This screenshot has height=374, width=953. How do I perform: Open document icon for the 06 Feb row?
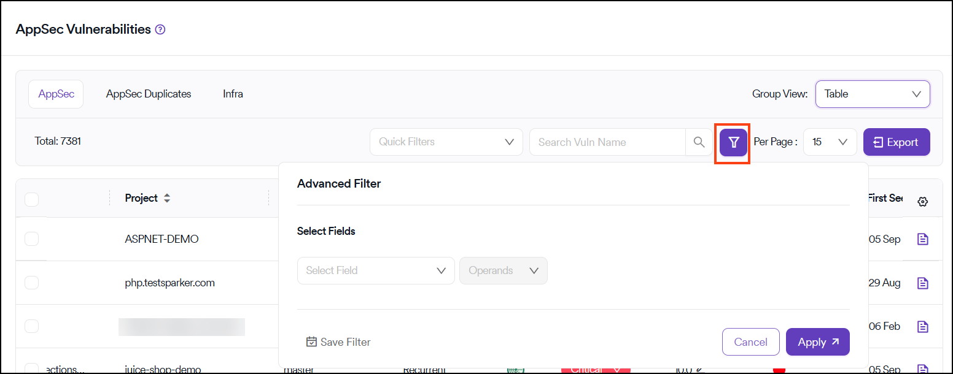pos(922,327)
